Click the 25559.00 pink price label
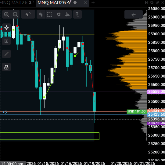The image size is (165, 165). pos(156,92)
